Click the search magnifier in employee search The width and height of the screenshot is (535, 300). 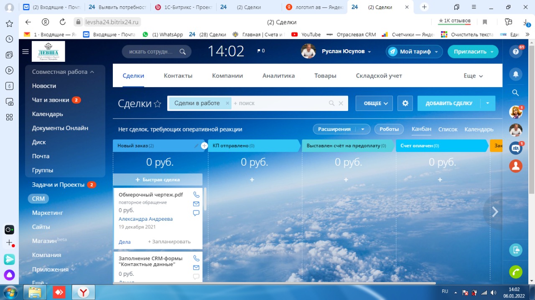[x=182, y=51]
